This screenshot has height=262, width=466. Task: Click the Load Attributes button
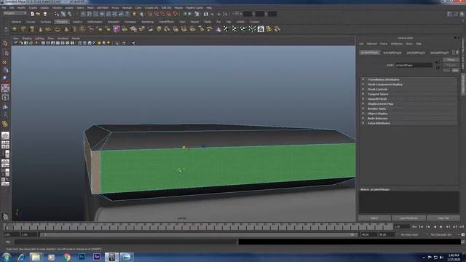pos(408,218)
